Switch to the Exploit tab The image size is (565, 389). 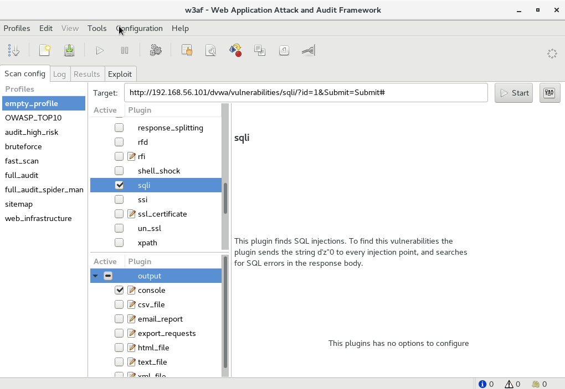(120, 74)
